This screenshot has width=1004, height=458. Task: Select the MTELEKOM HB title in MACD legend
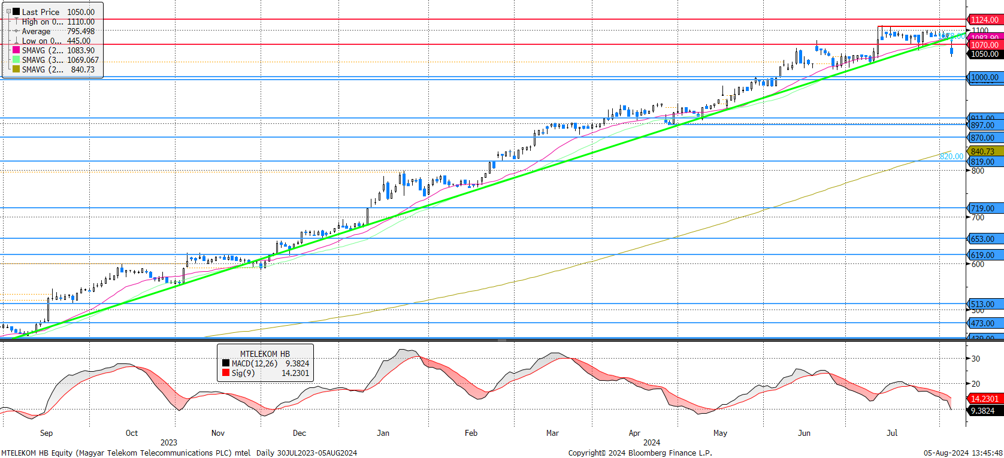pos(265,354)
